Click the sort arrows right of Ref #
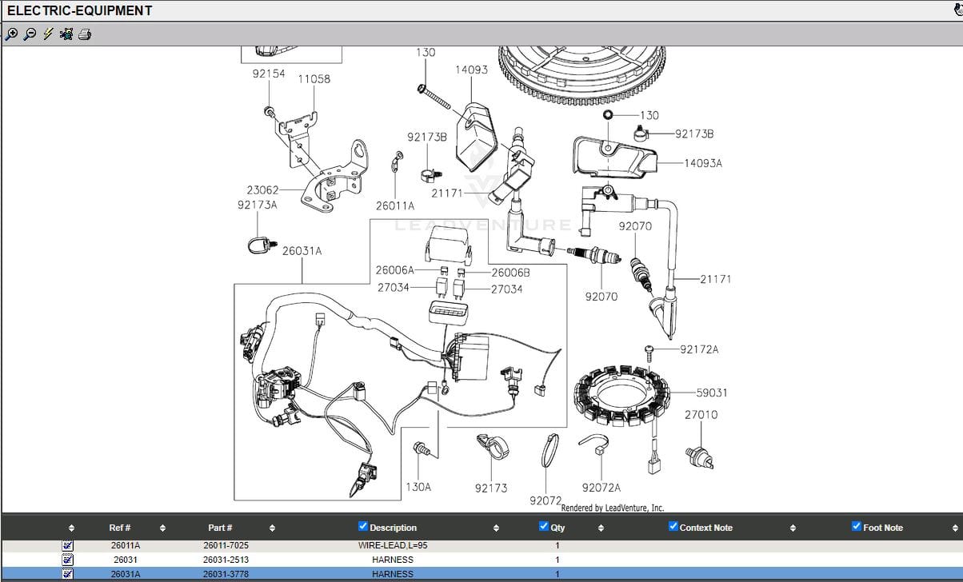Viewport: 963px width, 582px height. pos(162,528)
